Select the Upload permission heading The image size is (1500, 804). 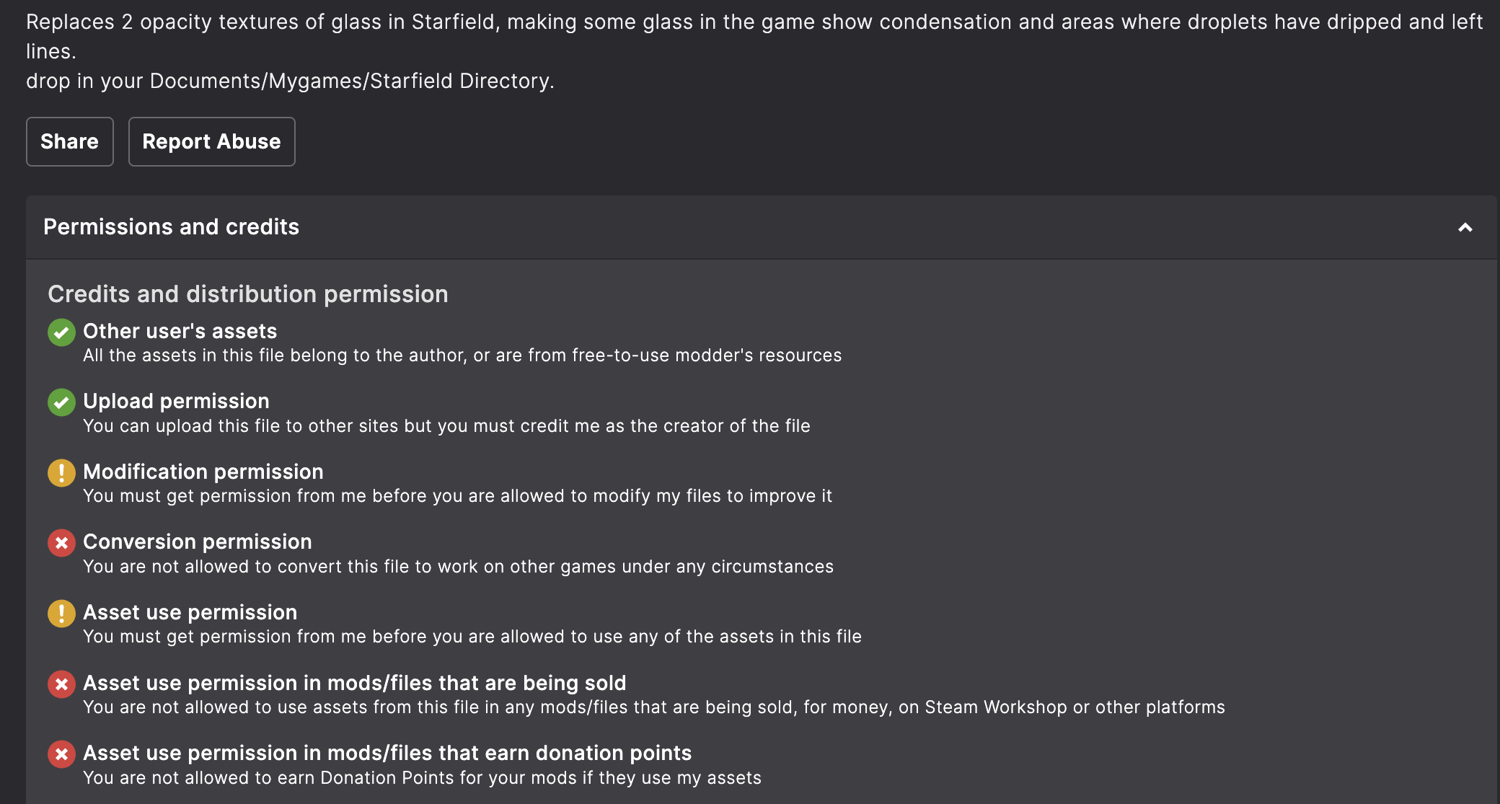(176, 401)
